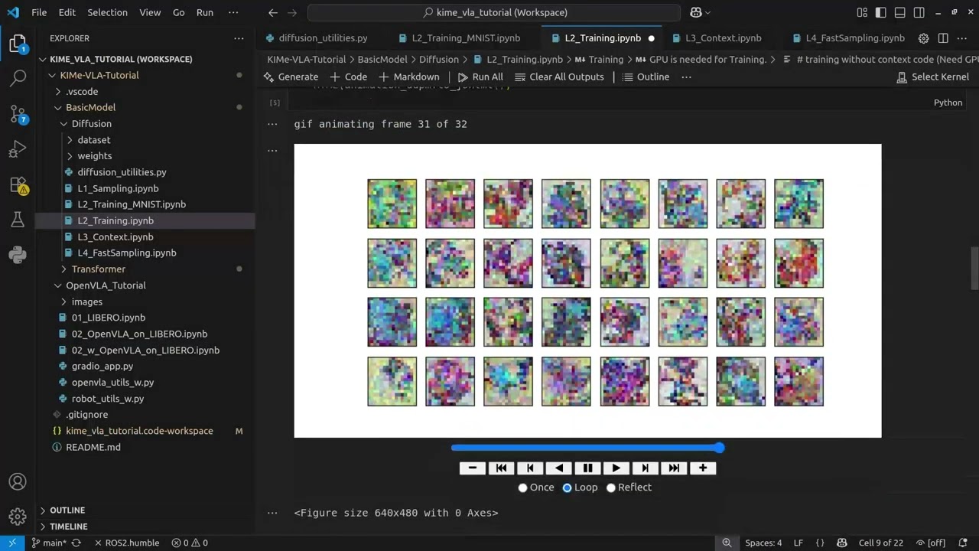Click the animation frame slider
979x551 pixels.
coord(587,448)
